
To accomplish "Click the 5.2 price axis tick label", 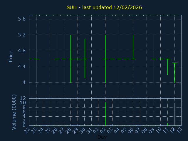I will point(22,35).
